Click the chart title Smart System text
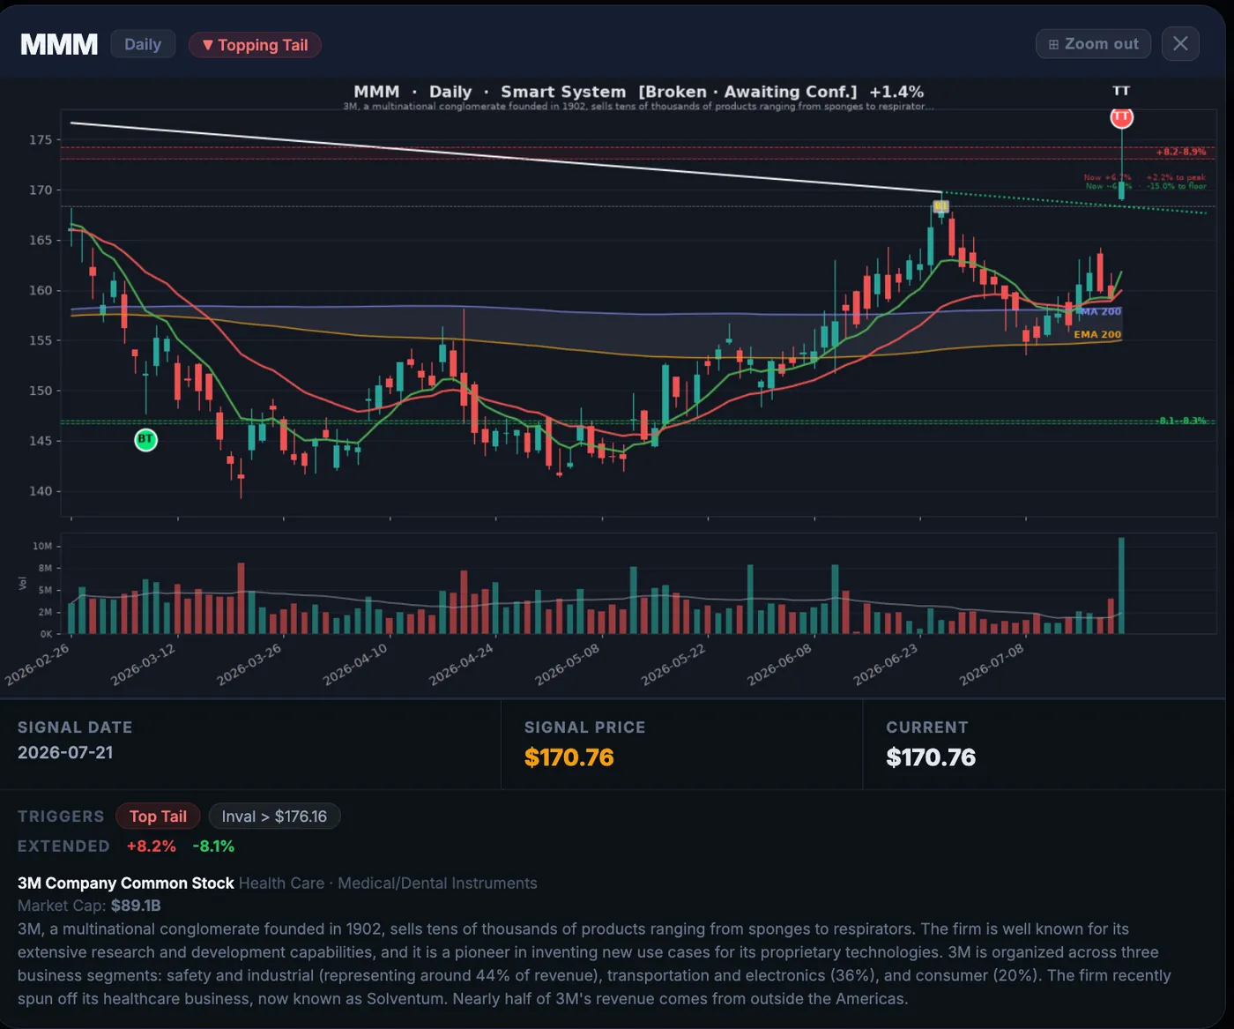 [x=563, y=92]
